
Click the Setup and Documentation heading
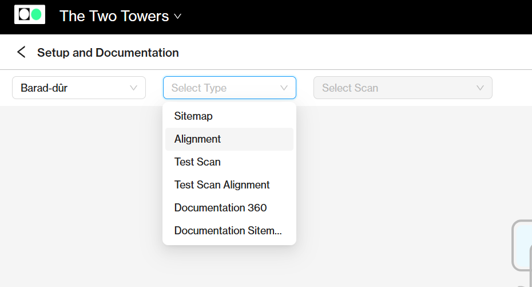[108, 53]
